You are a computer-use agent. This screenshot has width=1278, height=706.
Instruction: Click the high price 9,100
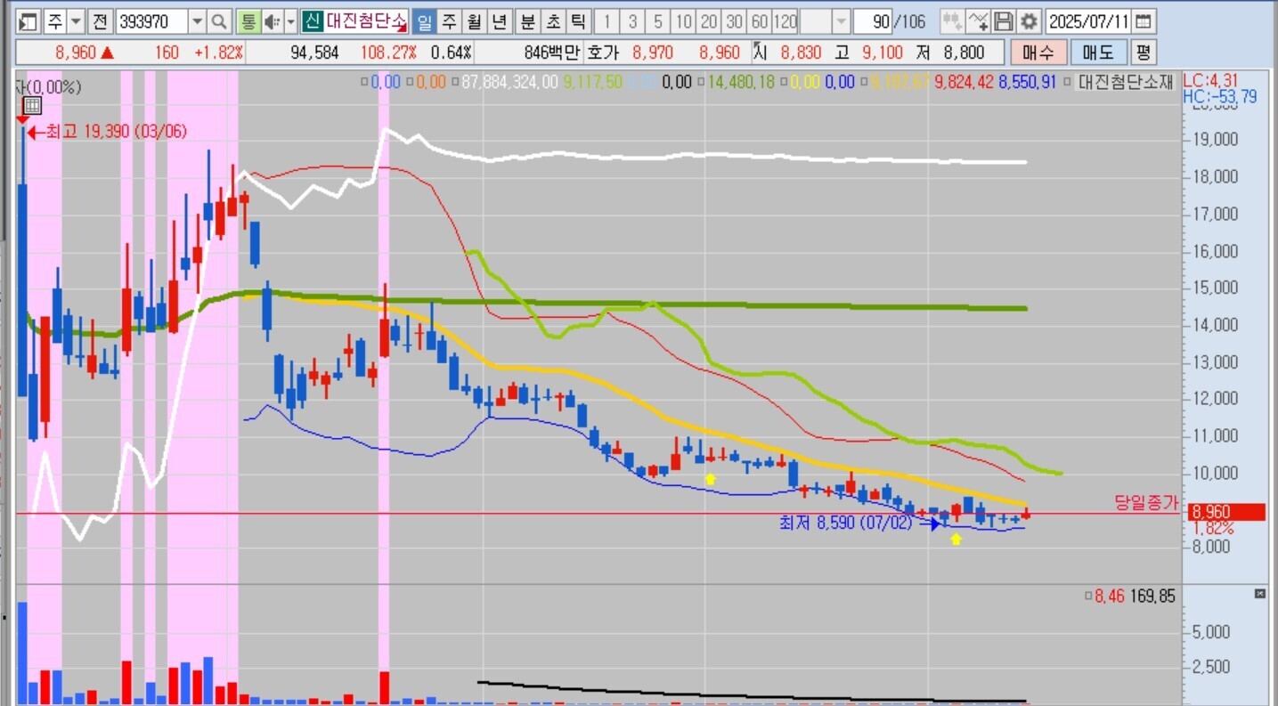click(x=882, y=53)
